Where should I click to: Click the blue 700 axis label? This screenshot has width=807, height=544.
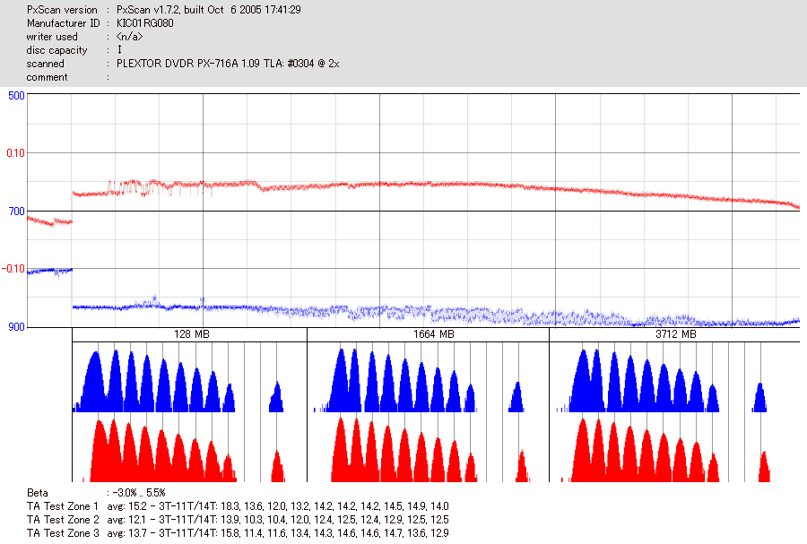16,212
